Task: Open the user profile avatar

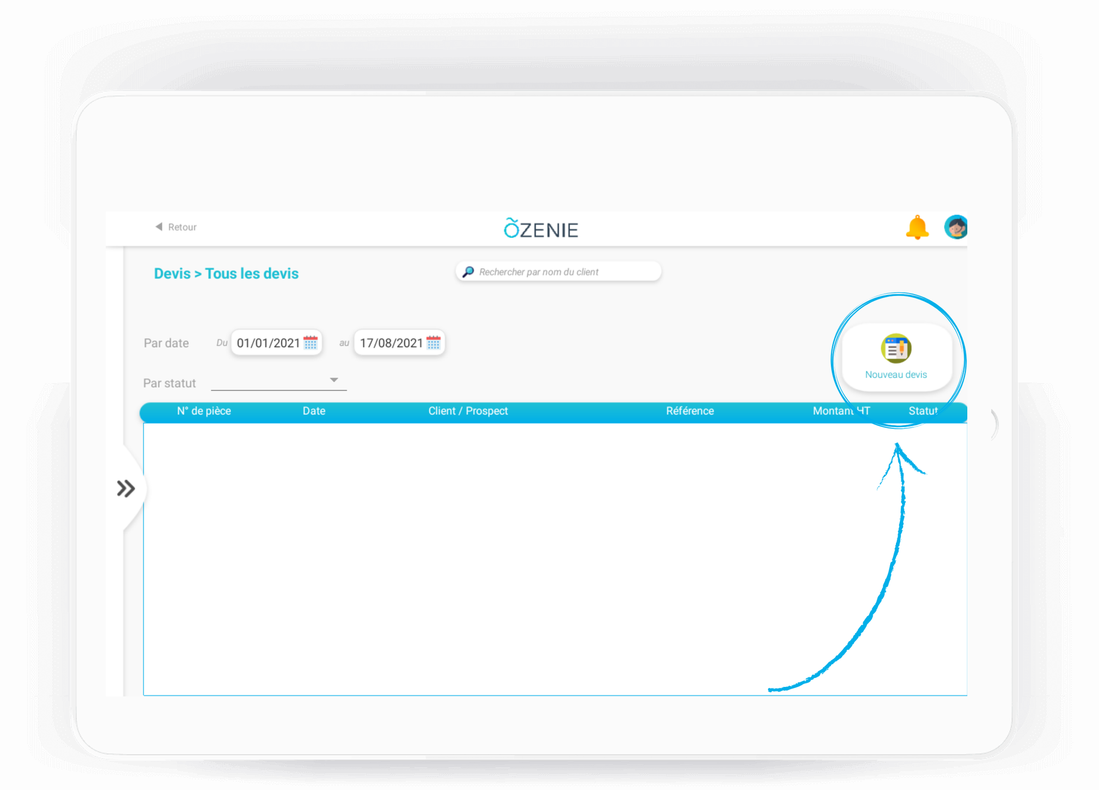Action: click(956, 227)
